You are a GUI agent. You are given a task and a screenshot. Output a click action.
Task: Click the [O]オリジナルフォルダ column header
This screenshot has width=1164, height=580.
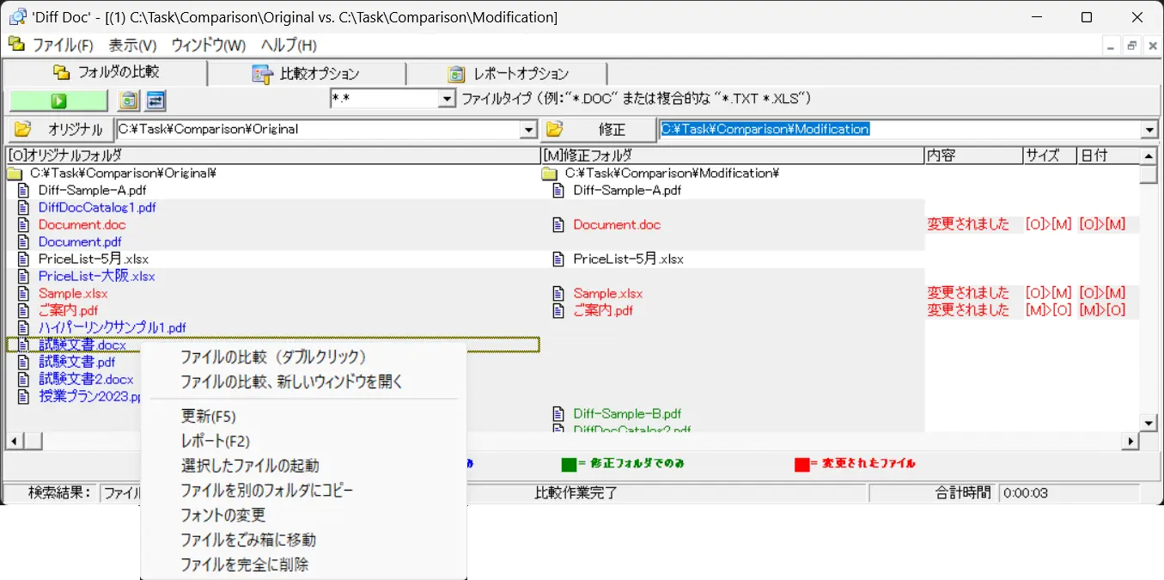[x=272, y=156]
